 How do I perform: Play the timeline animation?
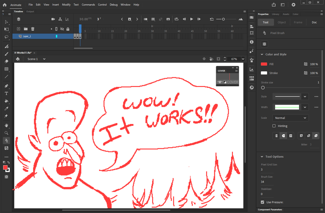191,19
